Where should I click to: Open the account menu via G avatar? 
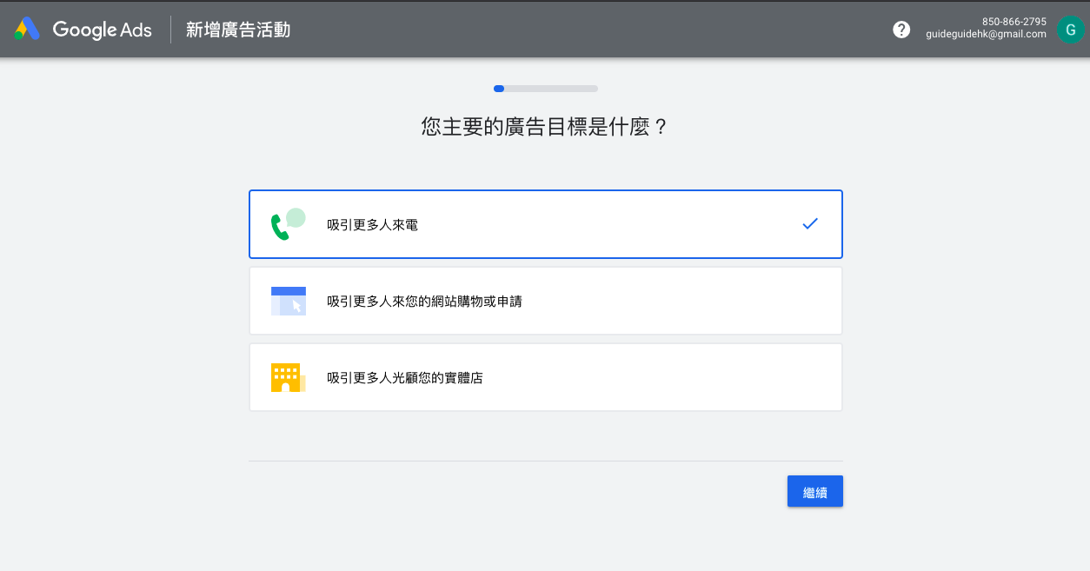click(x=1068, y=30)
